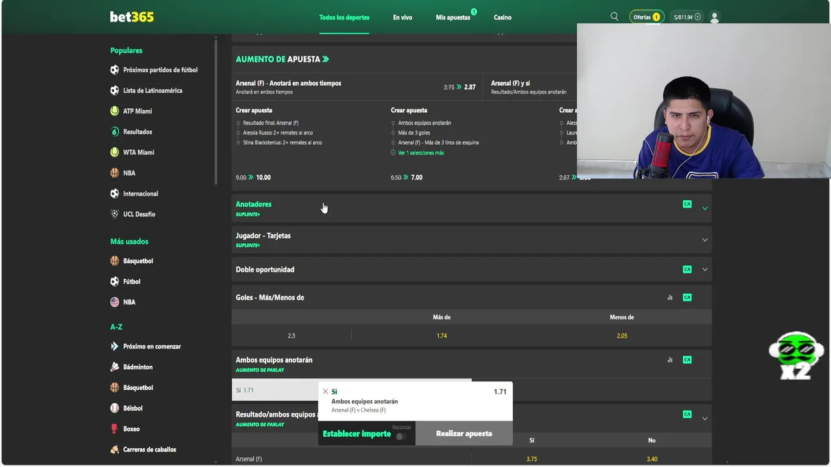Screen dimensions: 831x467
Task: Open the user account avatar icon
Action: (x=714, y=17)
